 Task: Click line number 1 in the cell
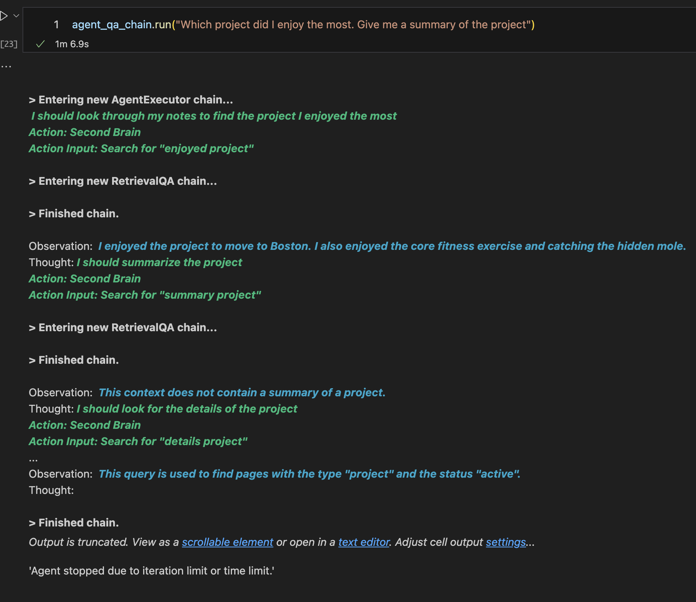[56, 25]
